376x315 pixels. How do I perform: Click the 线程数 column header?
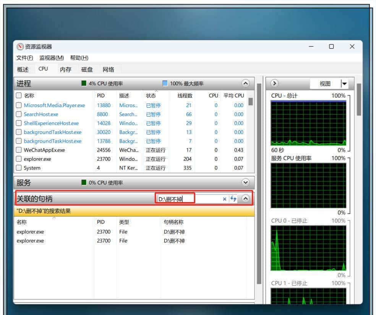pyautogui.click(x=185, y=96)
